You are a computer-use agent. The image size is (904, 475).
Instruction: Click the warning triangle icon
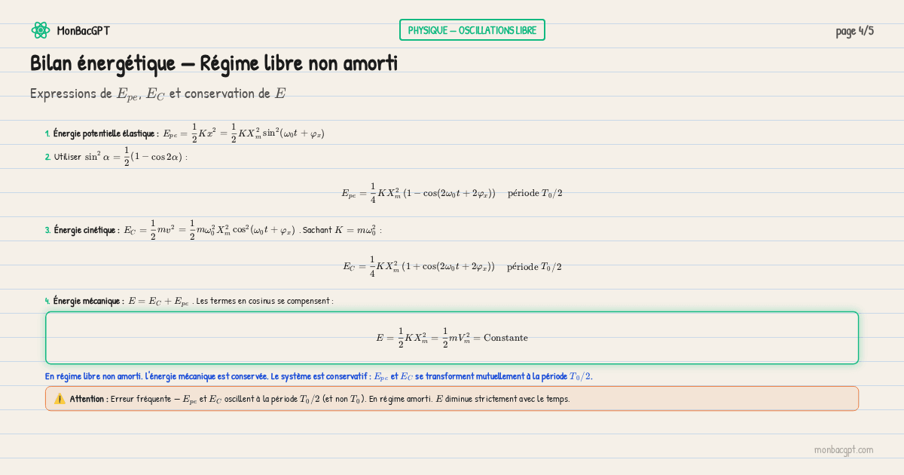coord(60,398)
